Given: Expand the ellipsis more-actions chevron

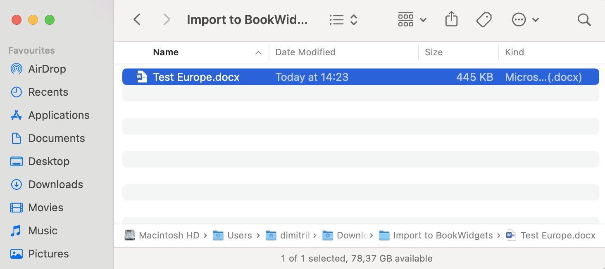Looking at the screenshot, I should 536,19.
